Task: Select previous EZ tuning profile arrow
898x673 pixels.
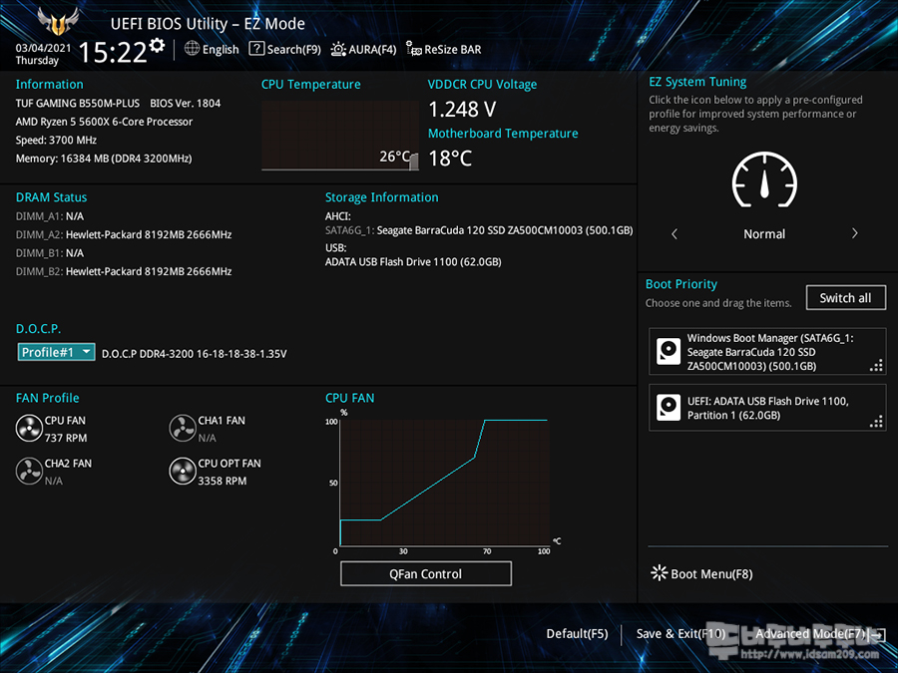Action: (674, 233)
